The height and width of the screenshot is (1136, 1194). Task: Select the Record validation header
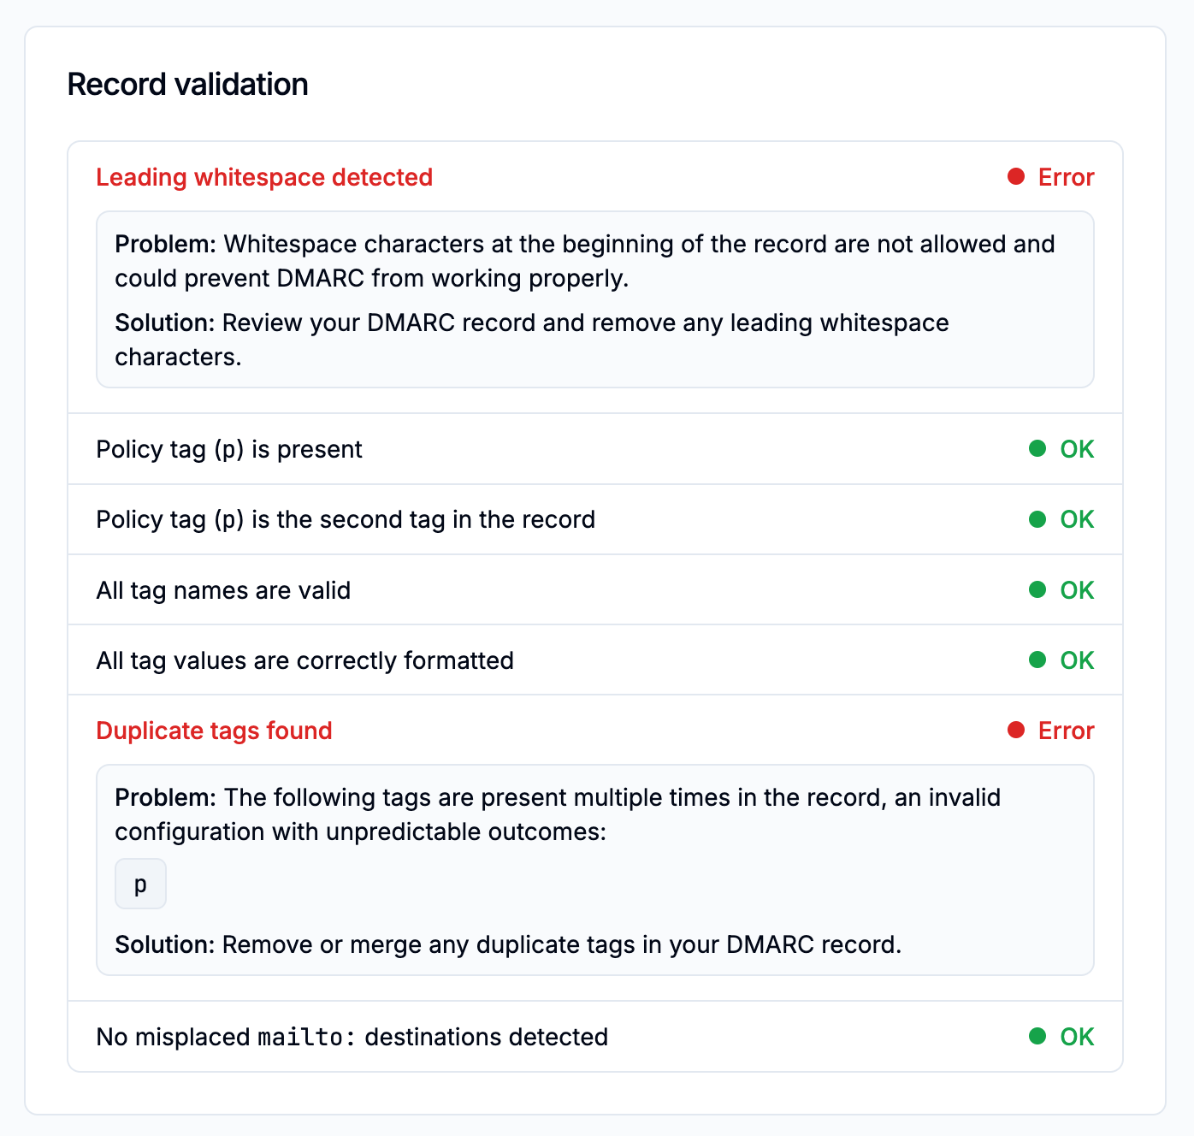pyautogui.click(x=188, y=83)
